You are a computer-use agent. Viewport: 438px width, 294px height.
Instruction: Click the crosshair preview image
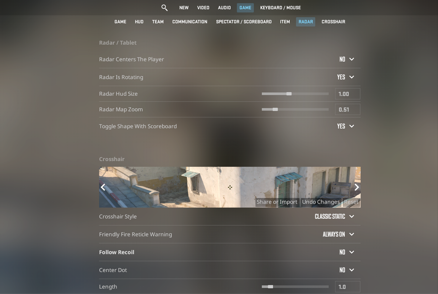click(230, 187)
